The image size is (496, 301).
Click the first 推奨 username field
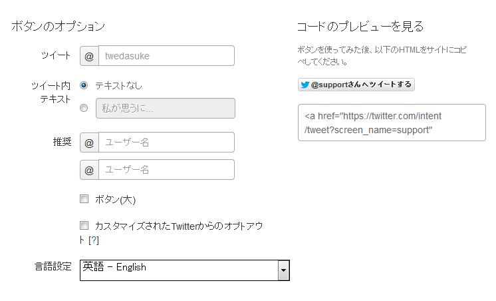click(166, 143)
